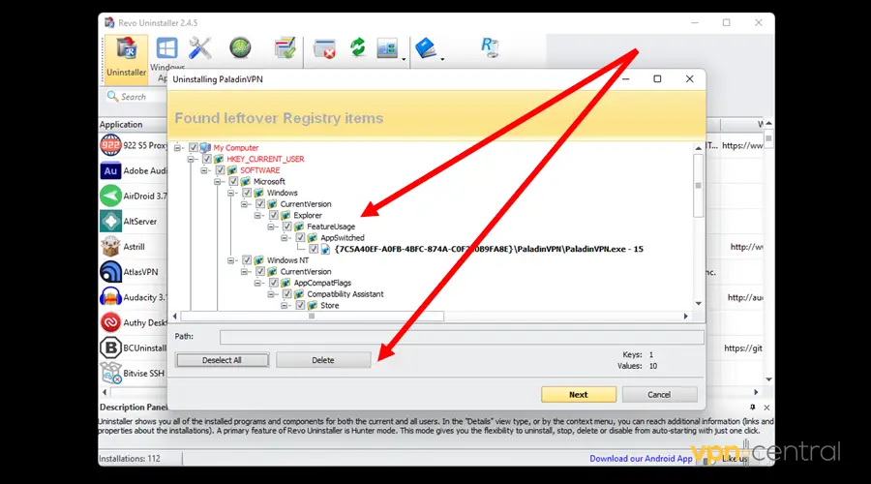The image size is (871, 484).
Task: Uncheck the Windows NT key checkbox
Action: click(x=247, y=260)
